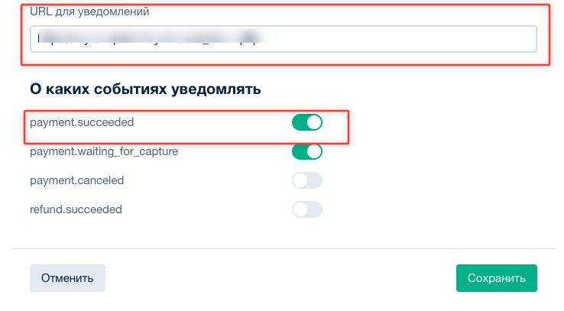Select the "payment.canceled" event label

(76, 180)
